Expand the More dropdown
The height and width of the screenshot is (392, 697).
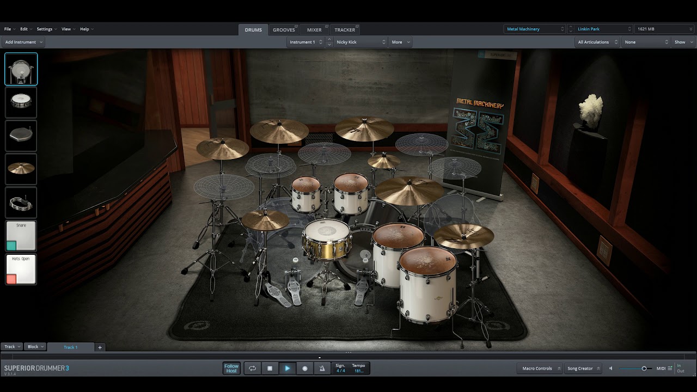coord(400,42)
